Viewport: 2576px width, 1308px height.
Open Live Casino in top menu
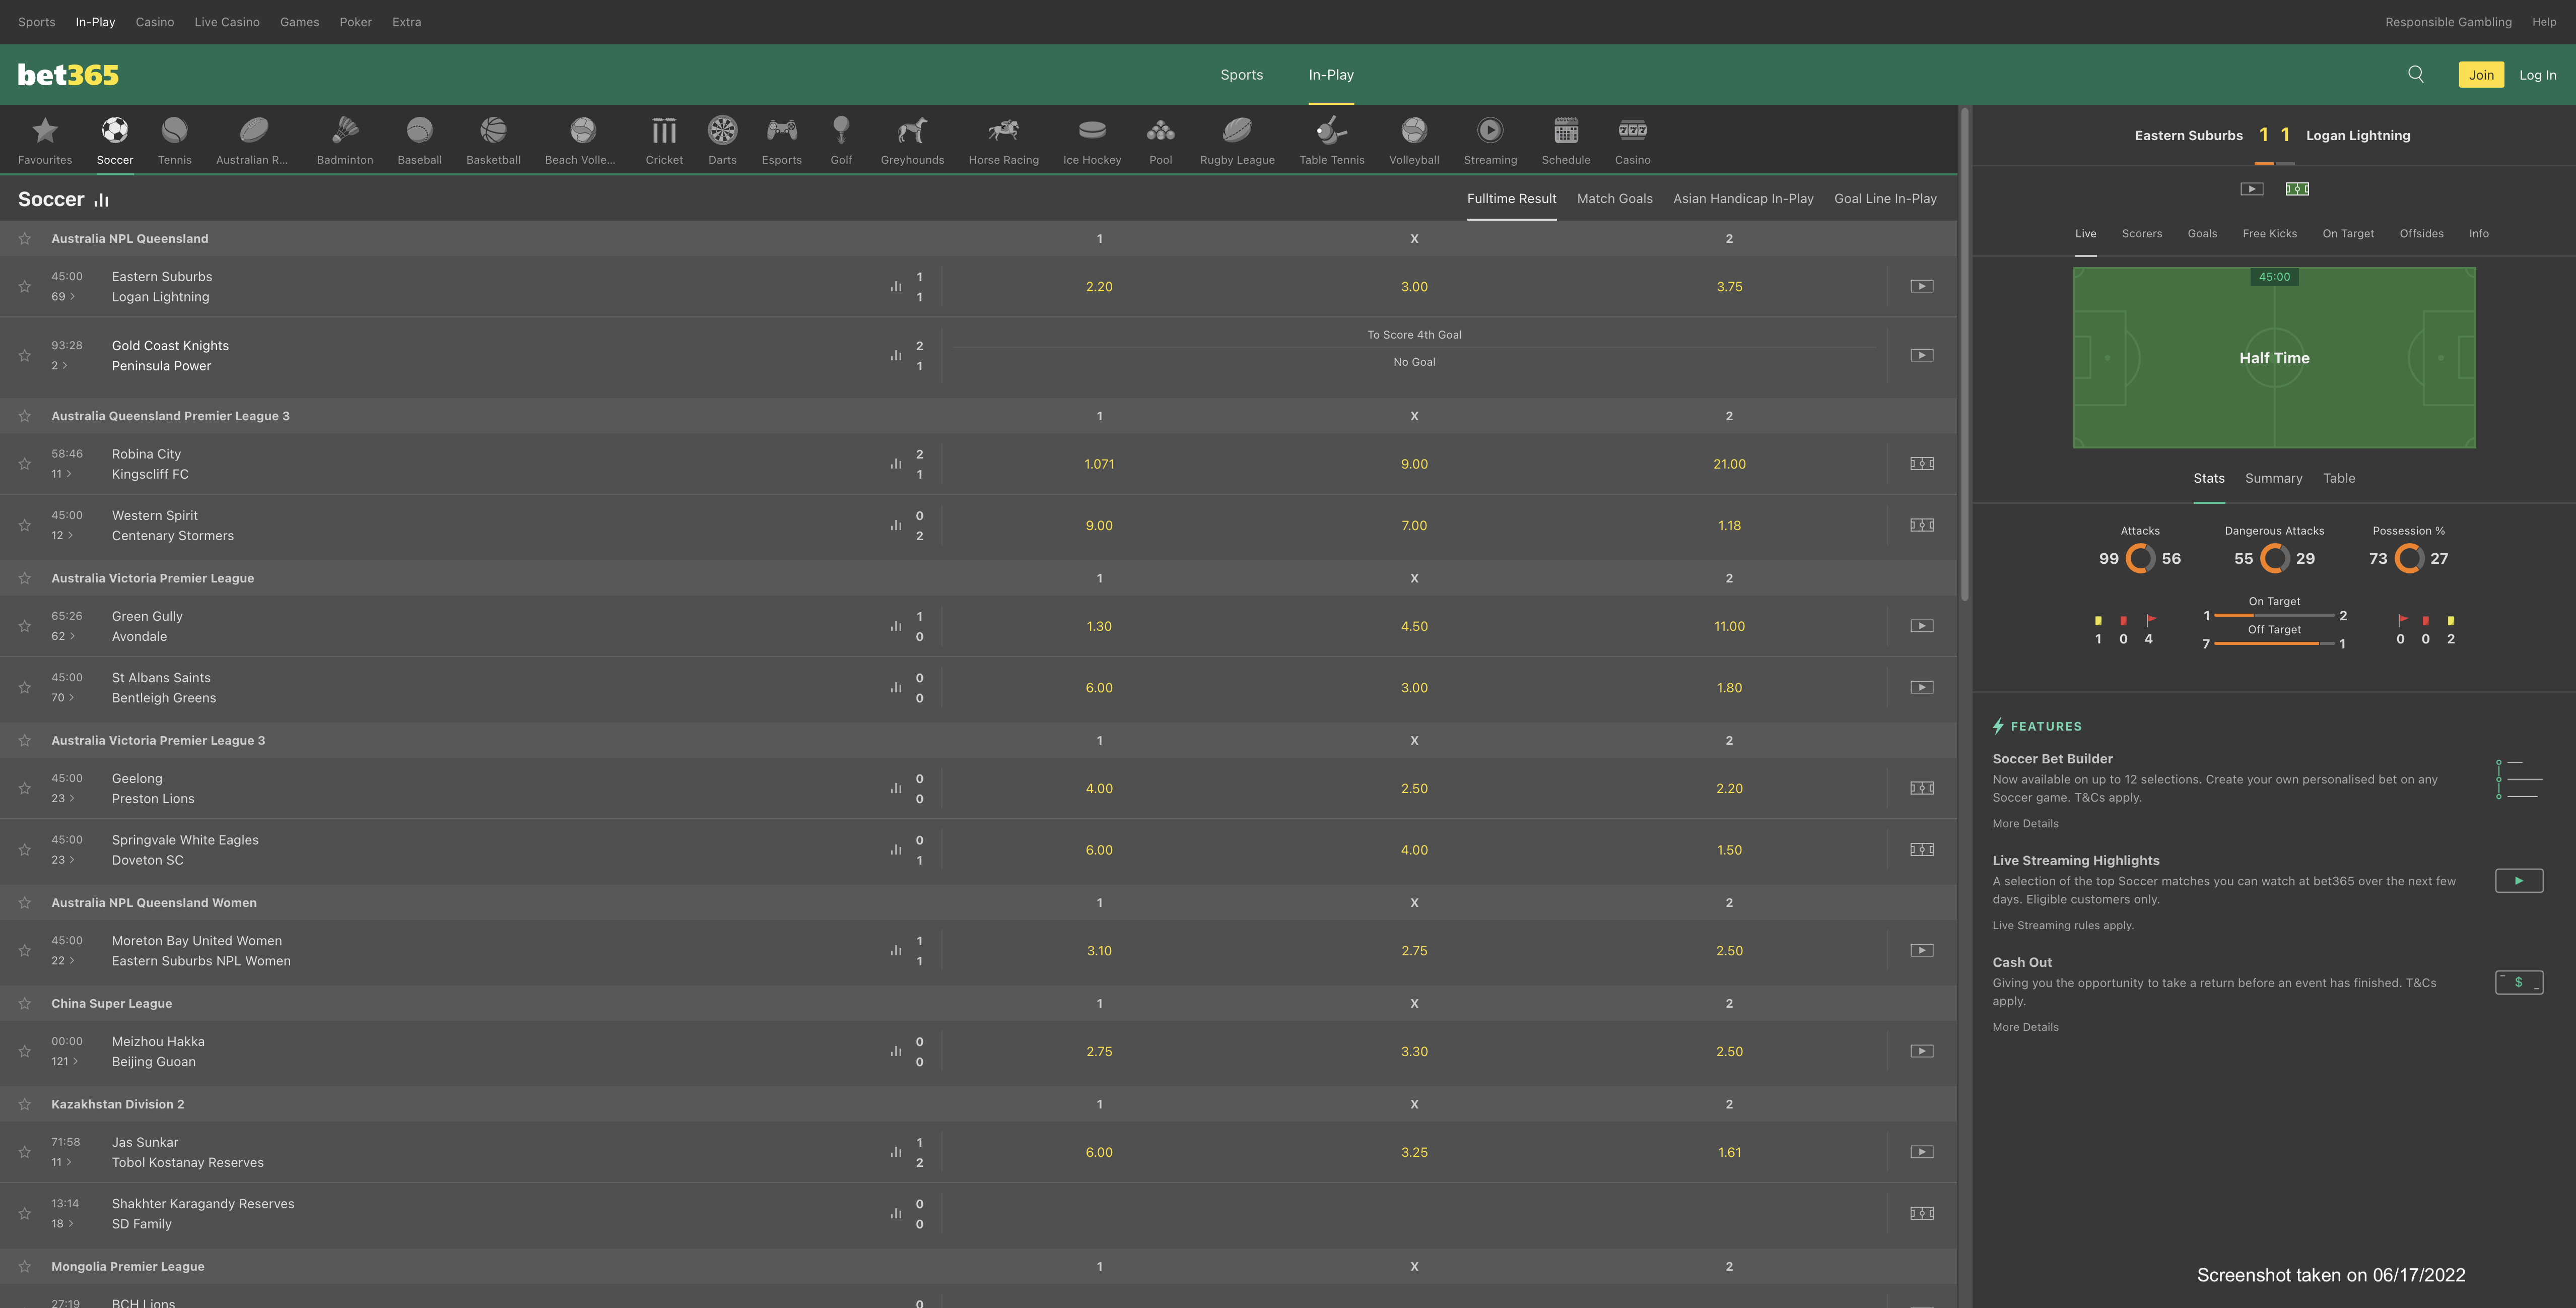pyautogui.click(x=227, y=22)
